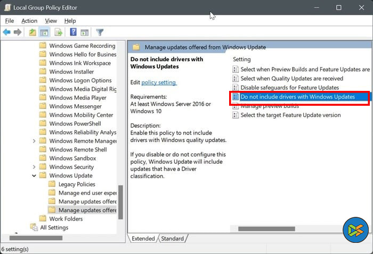Go up one level via toolbar folder icon

click(33, 32)
